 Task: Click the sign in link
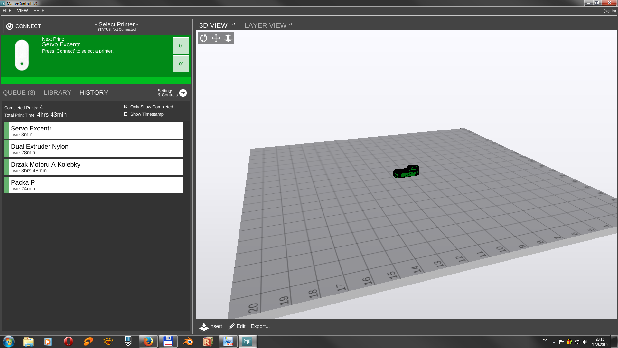tap(610, 11)
